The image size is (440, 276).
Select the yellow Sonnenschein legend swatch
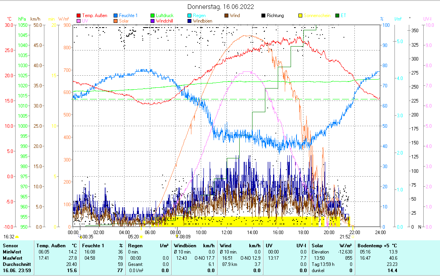[300, 16]
